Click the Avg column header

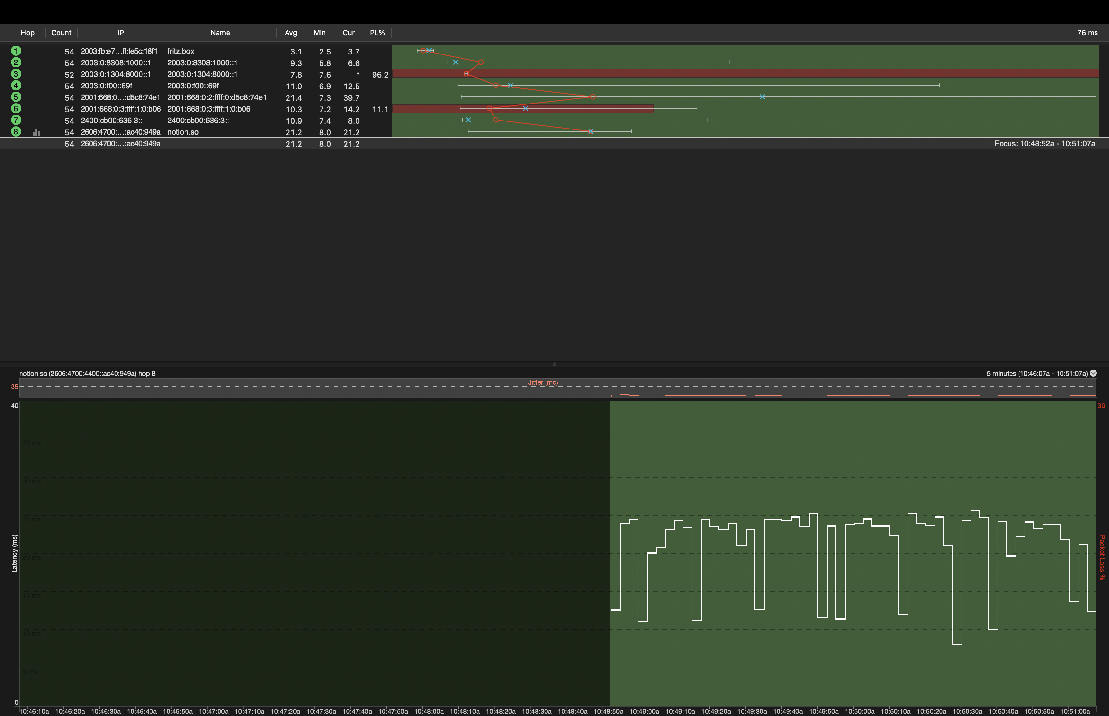point(291,33)
